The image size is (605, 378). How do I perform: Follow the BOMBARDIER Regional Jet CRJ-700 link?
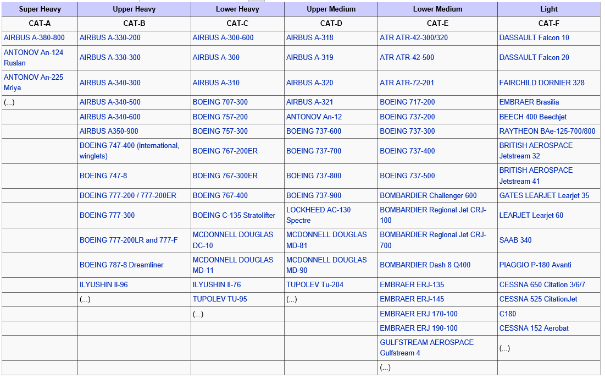pos(434,240)
